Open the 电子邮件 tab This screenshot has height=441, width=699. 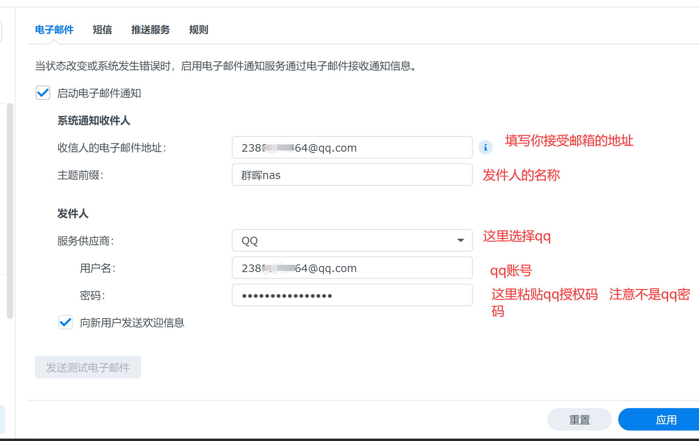(54, 30)
